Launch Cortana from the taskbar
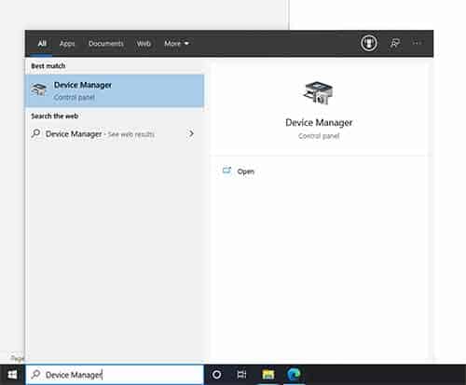Image resolution: width=466 pixels, height=385 pixels. tap(216, 375)
